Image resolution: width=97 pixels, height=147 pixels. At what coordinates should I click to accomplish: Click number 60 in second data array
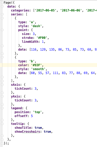click(x=33, y=73)
